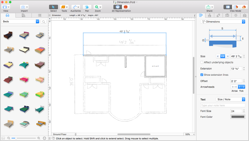Select the arrow Select tool

coord(53,7)
